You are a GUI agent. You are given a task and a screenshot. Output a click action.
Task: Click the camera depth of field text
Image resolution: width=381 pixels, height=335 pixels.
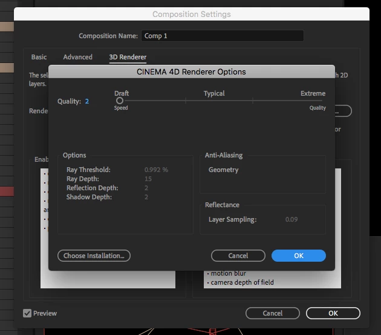point(242,282)
